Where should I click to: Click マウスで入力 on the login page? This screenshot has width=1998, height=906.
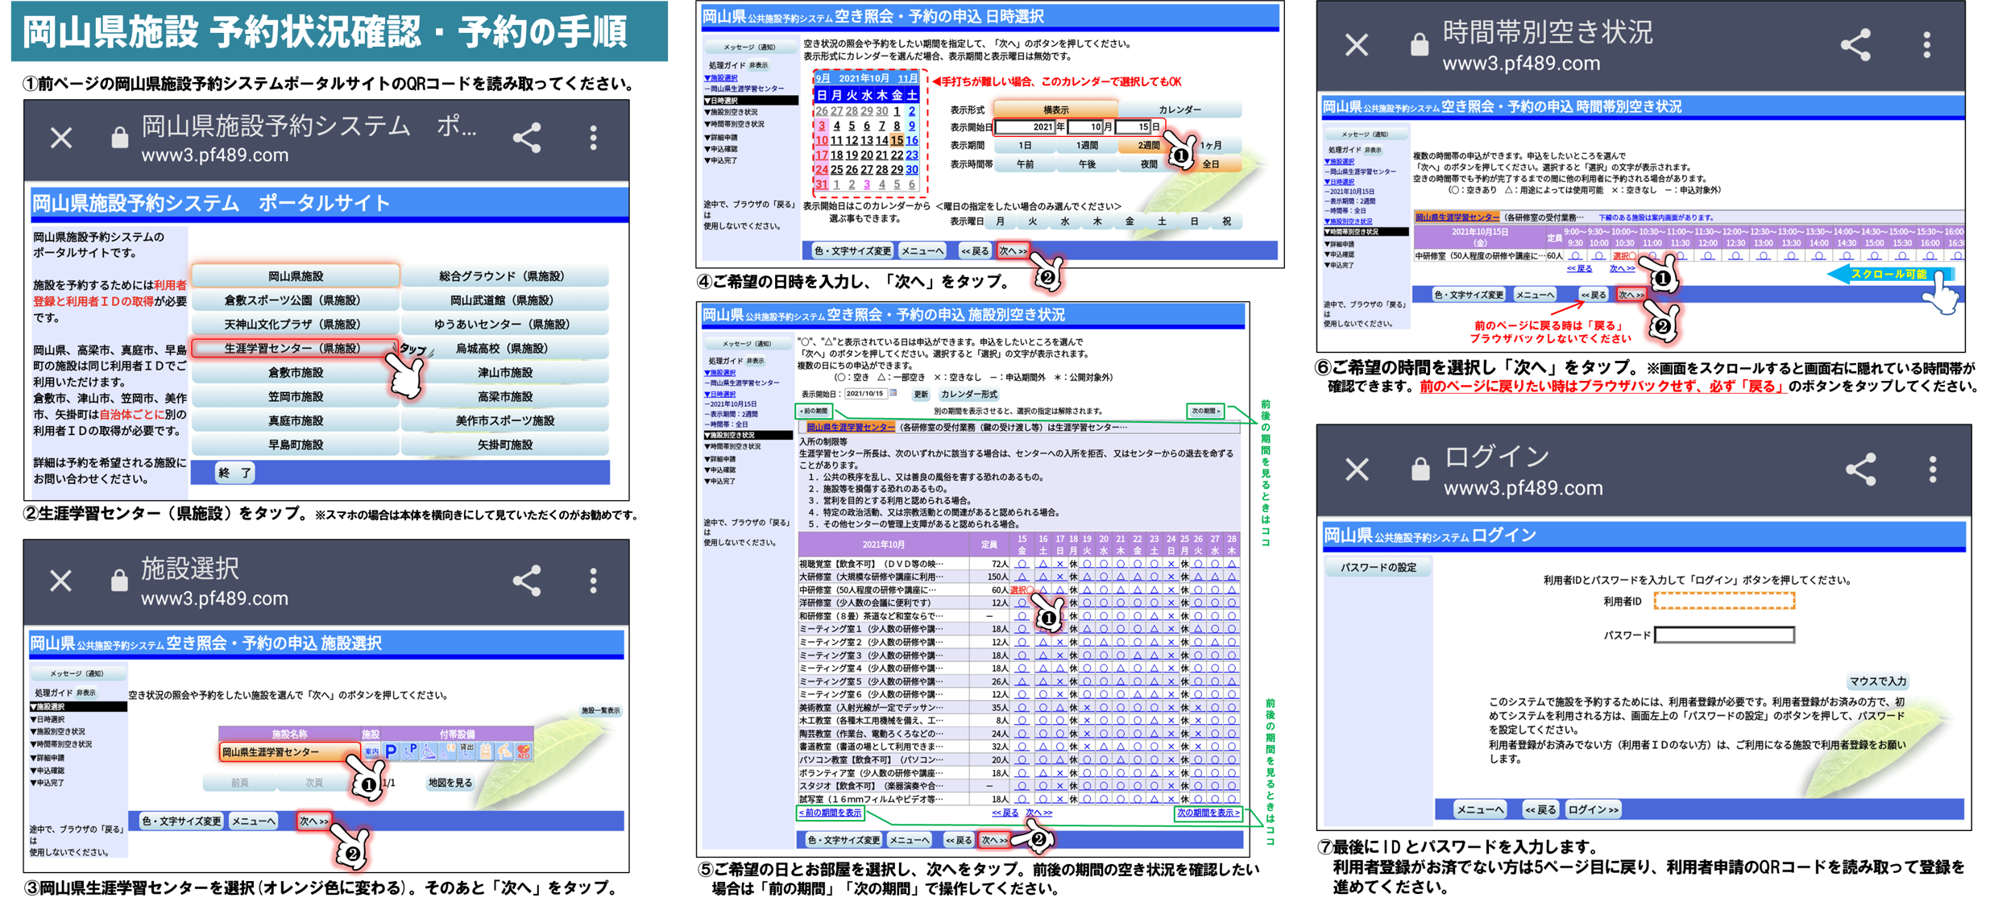1877,681
